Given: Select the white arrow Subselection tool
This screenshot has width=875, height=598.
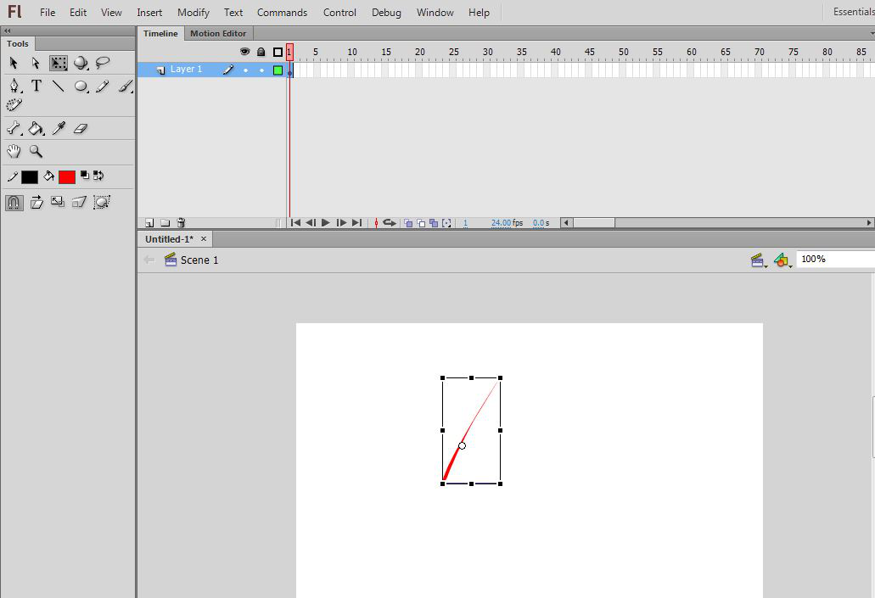Looking at the screenshot, I should [x=36, y=63].
